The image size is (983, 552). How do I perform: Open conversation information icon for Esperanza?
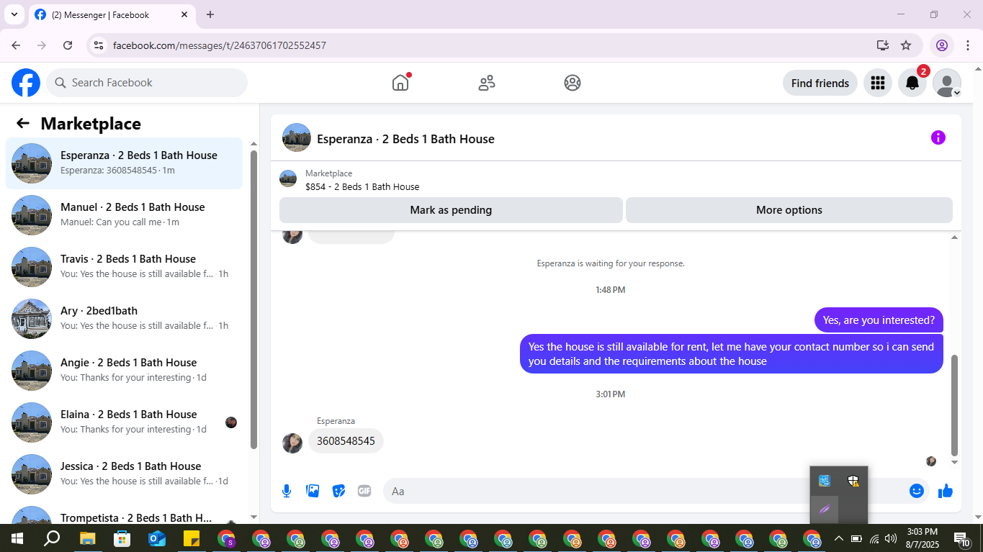pyautogui.click(x=938, y=137)
